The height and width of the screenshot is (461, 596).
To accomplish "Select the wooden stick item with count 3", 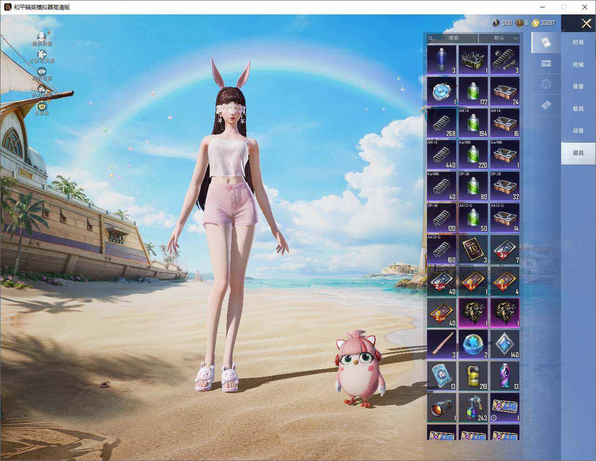I will (x=442, y=344).
